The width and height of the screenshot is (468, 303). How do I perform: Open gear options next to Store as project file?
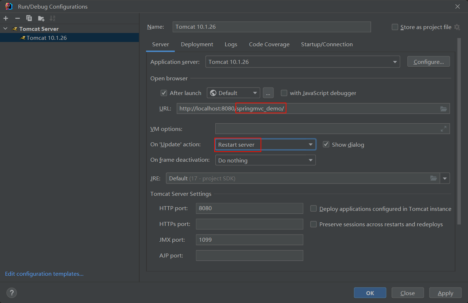coord(457,27)
